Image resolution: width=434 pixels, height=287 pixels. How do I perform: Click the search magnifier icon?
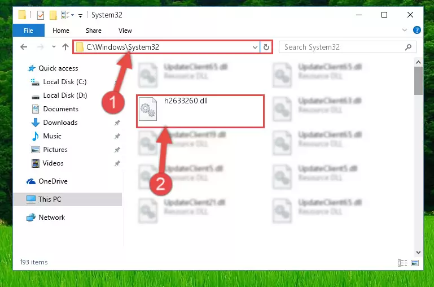pyautogui.click(x=408, y=47)
